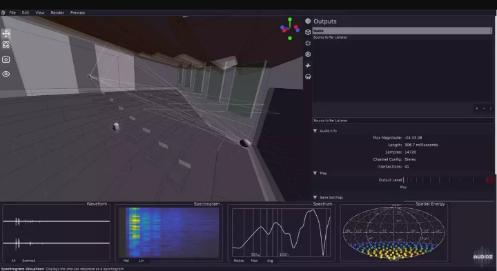The height and width of the screenshot is (271, 497).
Task: Click the plus button under outputs list
Action: 477,108
